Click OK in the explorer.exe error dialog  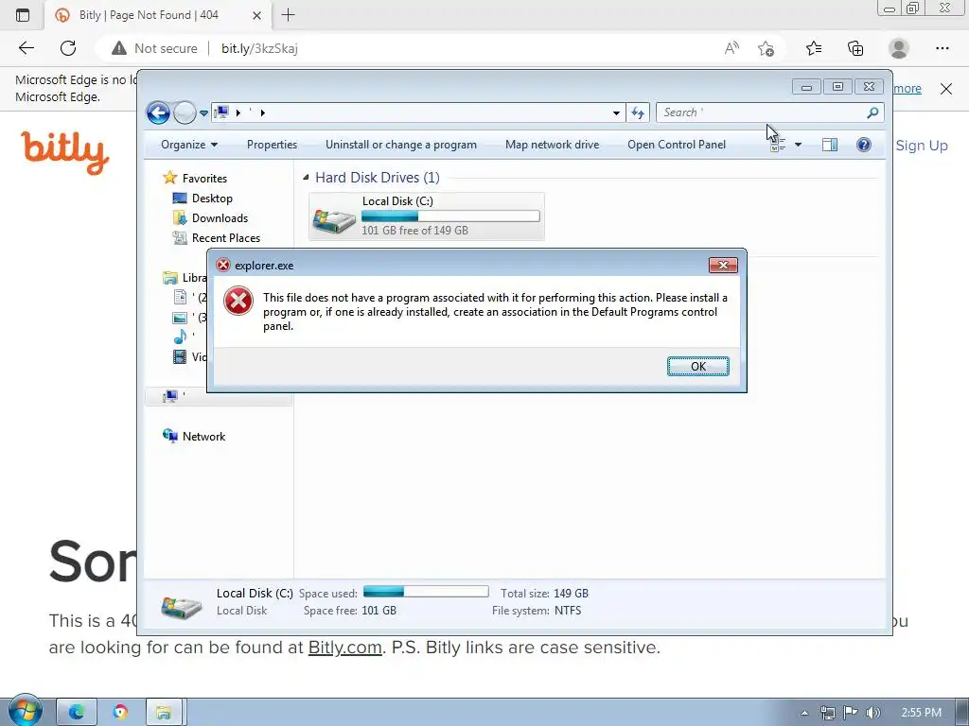[x=697, y=366]
